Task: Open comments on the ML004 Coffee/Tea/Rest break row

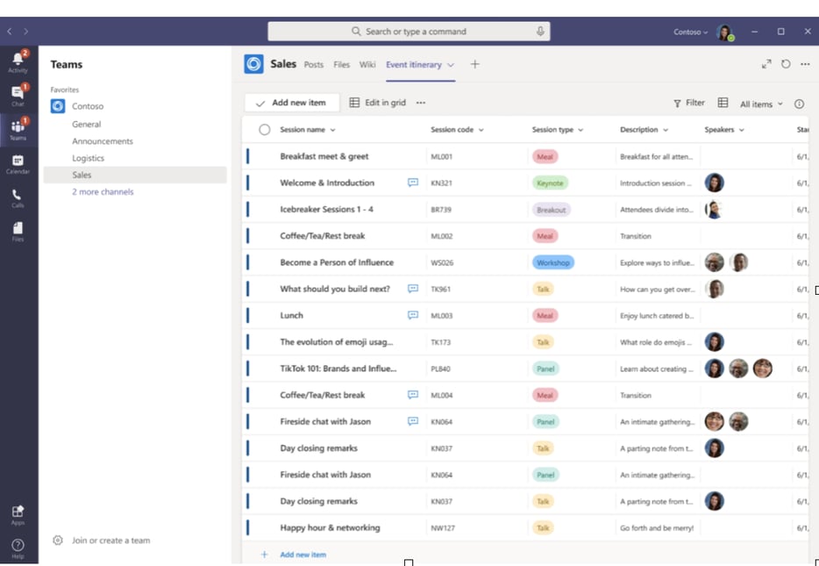Action: [x=413, y=395]
